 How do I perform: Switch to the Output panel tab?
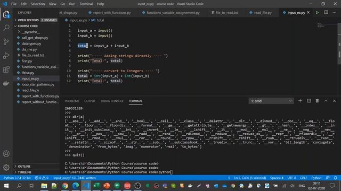(90, 101)
